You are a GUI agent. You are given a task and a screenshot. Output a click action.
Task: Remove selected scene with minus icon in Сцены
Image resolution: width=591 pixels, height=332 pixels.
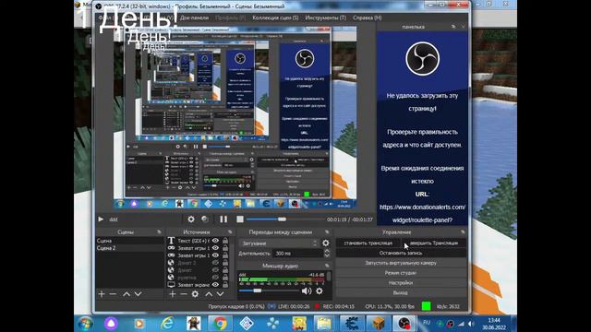point(113,294)
